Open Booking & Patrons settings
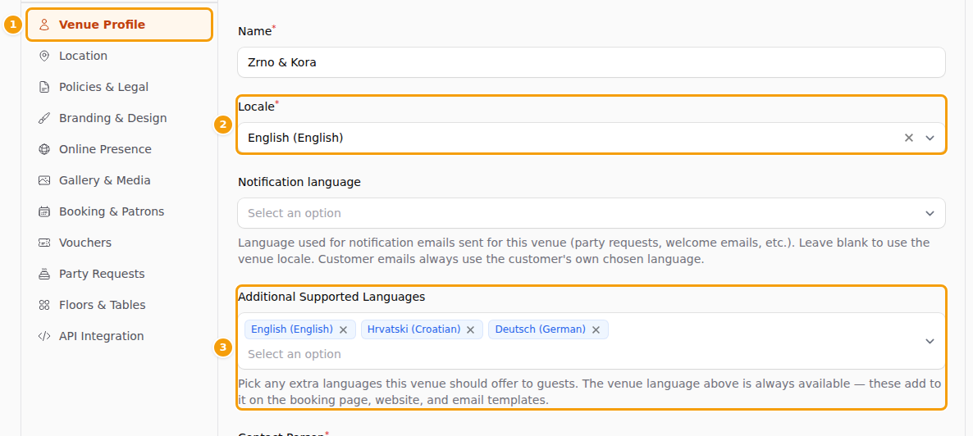The height and width of the screenshot is (436, 973). (120, 211)
